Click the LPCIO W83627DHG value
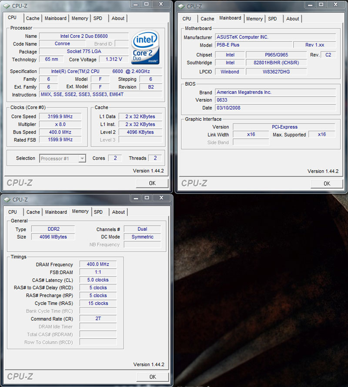348x387 pixels. (276, 72)
